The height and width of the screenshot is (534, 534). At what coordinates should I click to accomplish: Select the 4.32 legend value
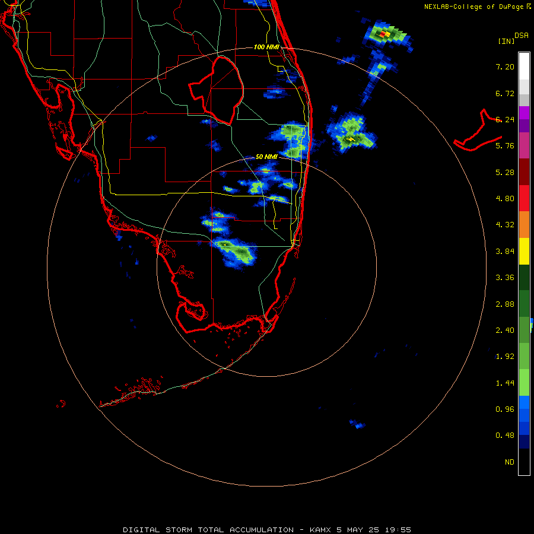505,225
